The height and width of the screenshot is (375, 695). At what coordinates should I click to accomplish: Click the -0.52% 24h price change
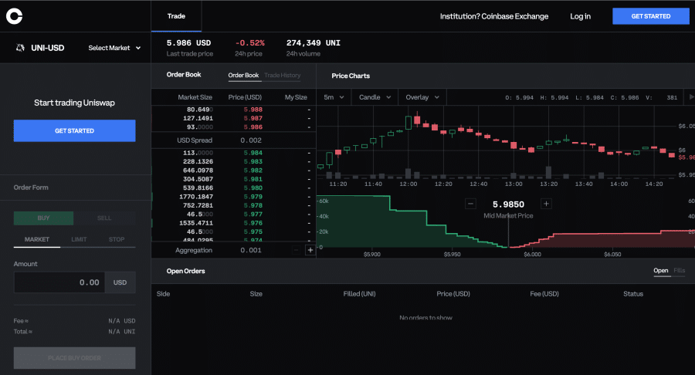pos(249,43)
